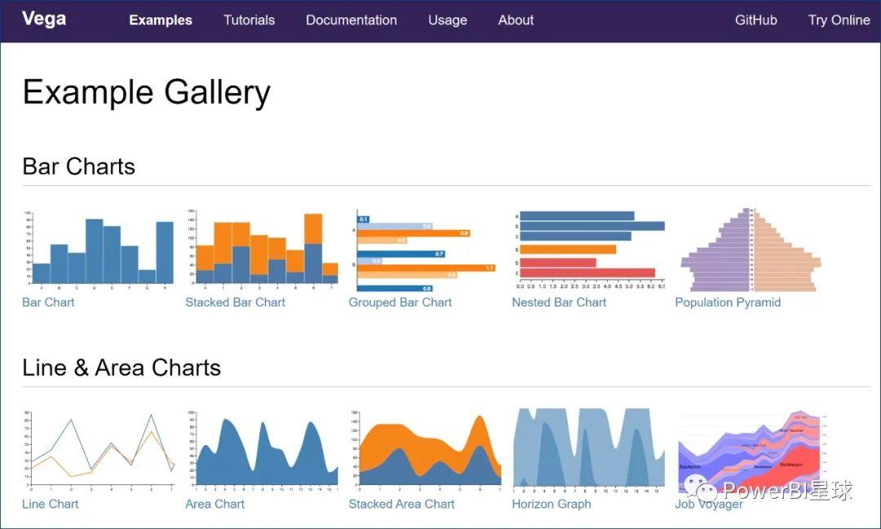Image resolution: width=881 pixels, height=529 pixels.
Task: Click the Try Online link
Action: tap(839, 20)
